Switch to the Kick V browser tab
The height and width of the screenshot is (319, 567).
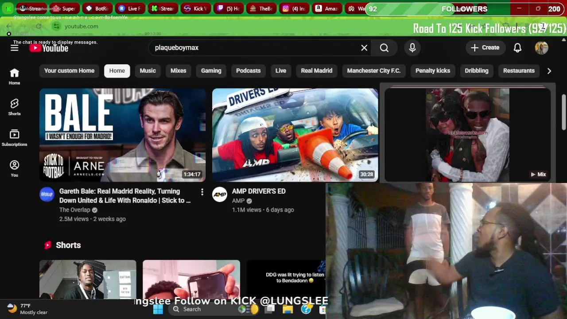pos(196,8)
